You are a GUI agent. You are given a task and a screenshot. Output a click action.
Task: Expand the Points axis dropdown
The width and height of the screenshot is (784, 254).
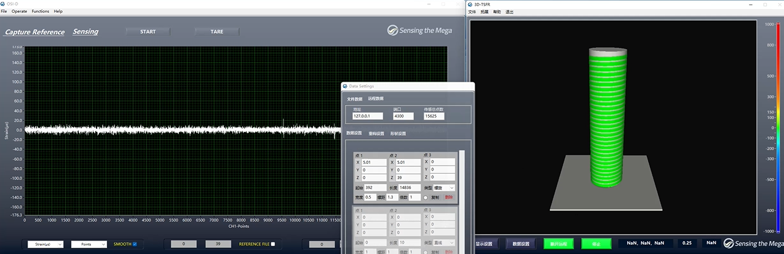point(89,244)
